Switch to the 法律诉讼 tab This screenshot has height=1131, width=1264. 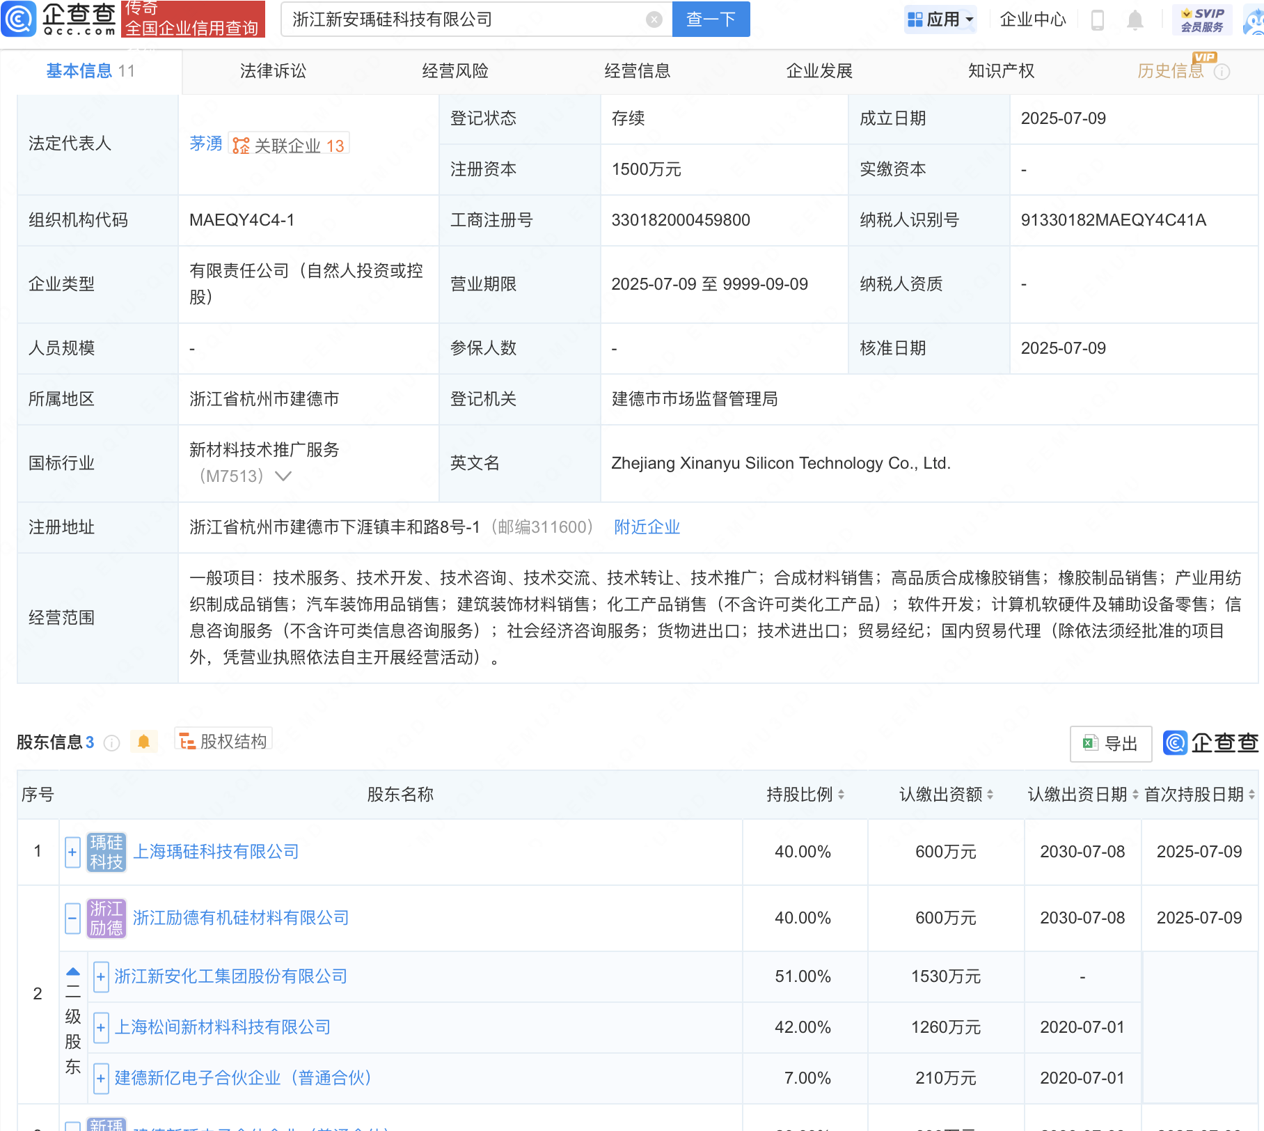point(273,71)
